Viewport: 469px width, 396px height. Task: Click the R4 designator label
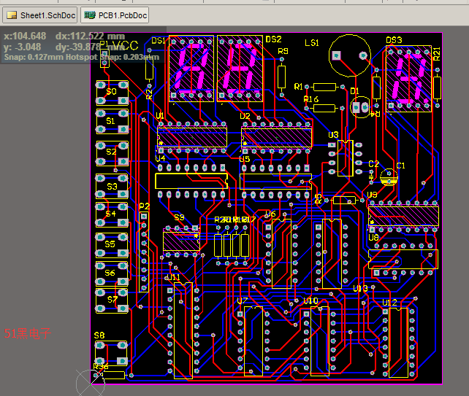[375, 114]
